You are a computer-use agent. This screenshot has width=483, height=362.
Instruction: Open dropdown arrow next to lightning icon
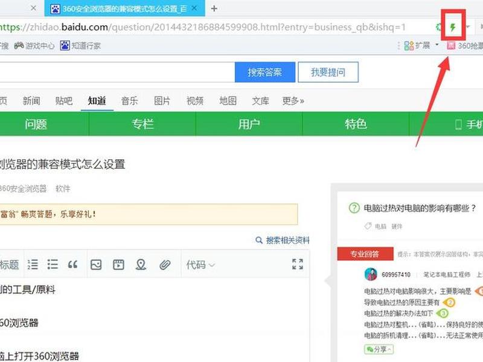(x=467, y=27)
